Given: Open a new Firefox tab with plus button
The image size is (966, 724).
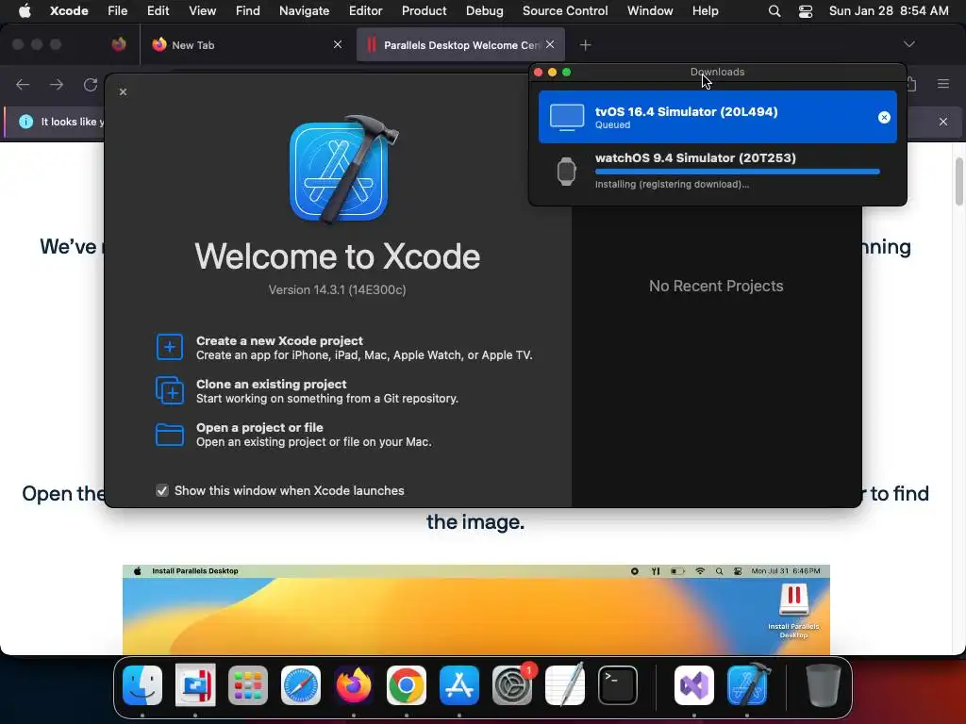Looking at the screenshot, I should pos(585,45).
